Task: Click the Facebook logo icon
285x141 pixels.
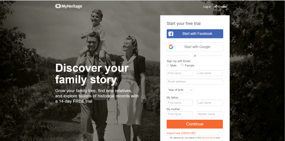Action: (171, 34)
